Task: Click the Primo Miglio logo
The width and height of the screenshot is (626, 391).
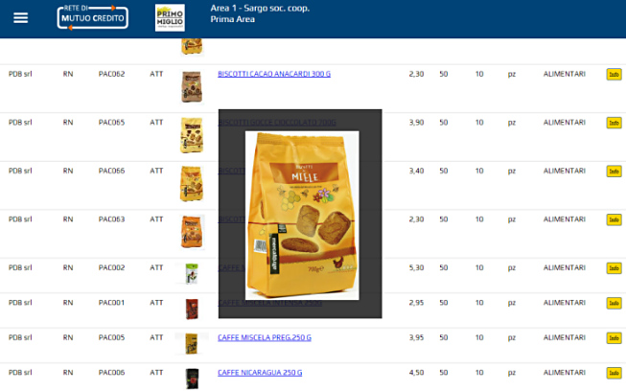Action: click(x=170, y=17)
